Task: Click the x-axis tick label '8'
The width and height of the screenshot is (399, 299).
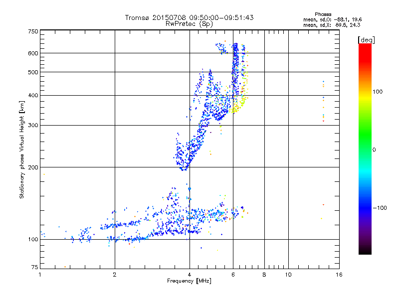Action: tap(264, 275)
